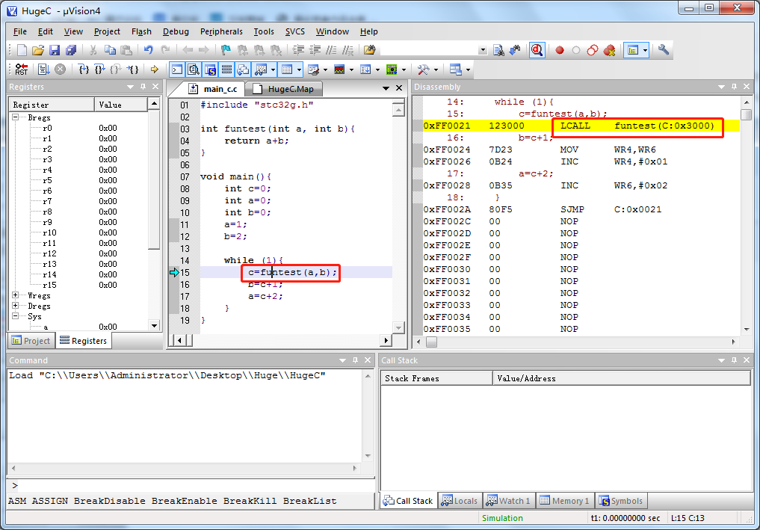Click the Copy icon in toolbar
The height and width of the screenshot is (530, 760).
(x=110, y=50)
